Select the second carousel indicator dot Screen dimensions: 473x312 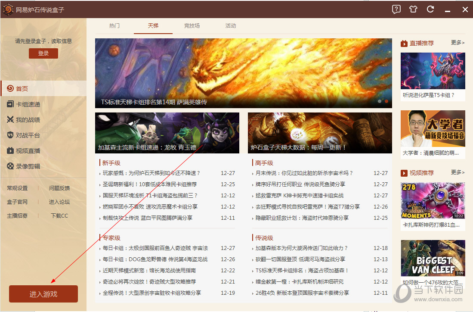point(386,101)
